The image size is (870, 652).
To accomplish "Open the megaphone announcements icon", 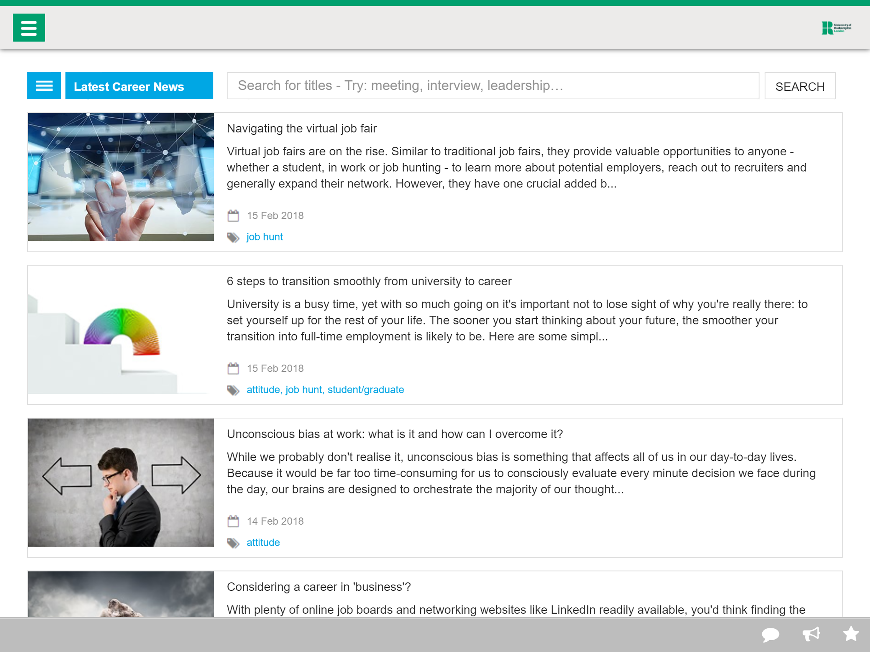I will [x=811, y=634].
